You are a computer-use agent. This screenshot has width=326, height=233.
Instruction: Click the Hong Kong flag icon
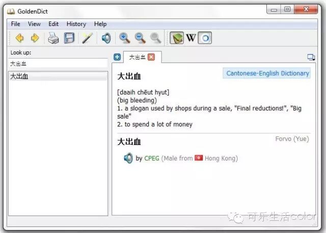pyautogui.click(x=199, y=158)
